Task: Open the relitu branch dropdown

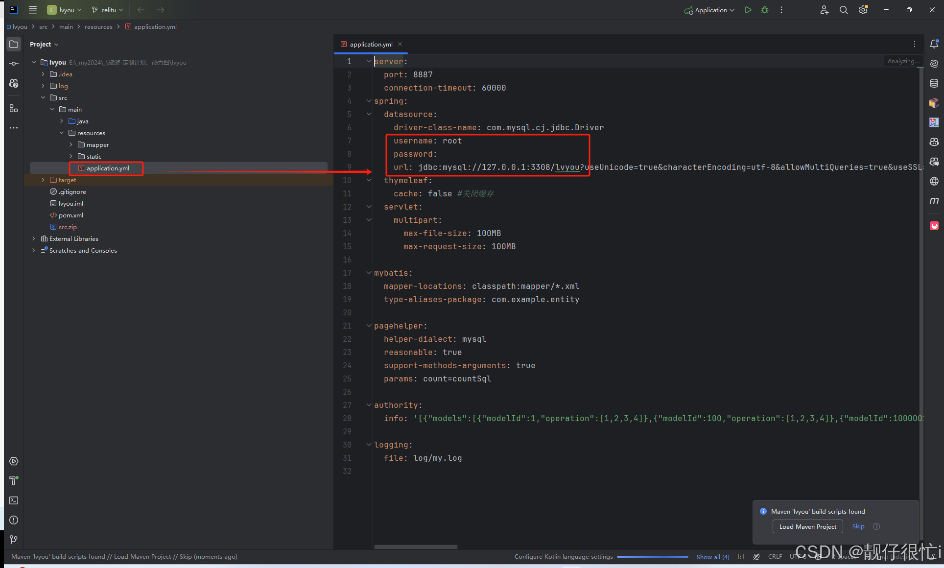Action: [x=108, y=10]
